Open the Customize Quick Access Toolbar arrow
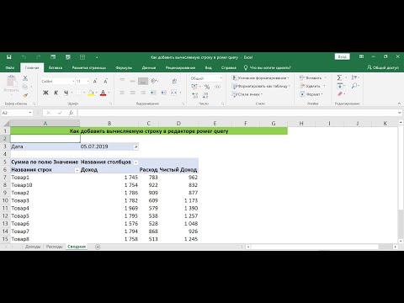404x303 pixels. 97,57
